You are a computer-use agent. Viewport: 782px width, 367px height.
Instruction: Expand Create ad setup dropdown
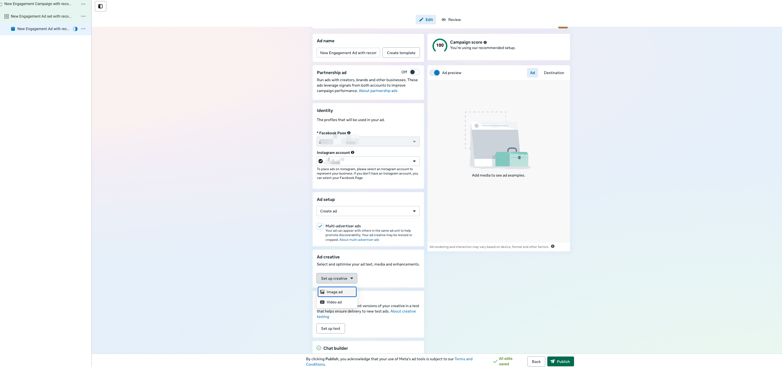(x=368, y=211)
